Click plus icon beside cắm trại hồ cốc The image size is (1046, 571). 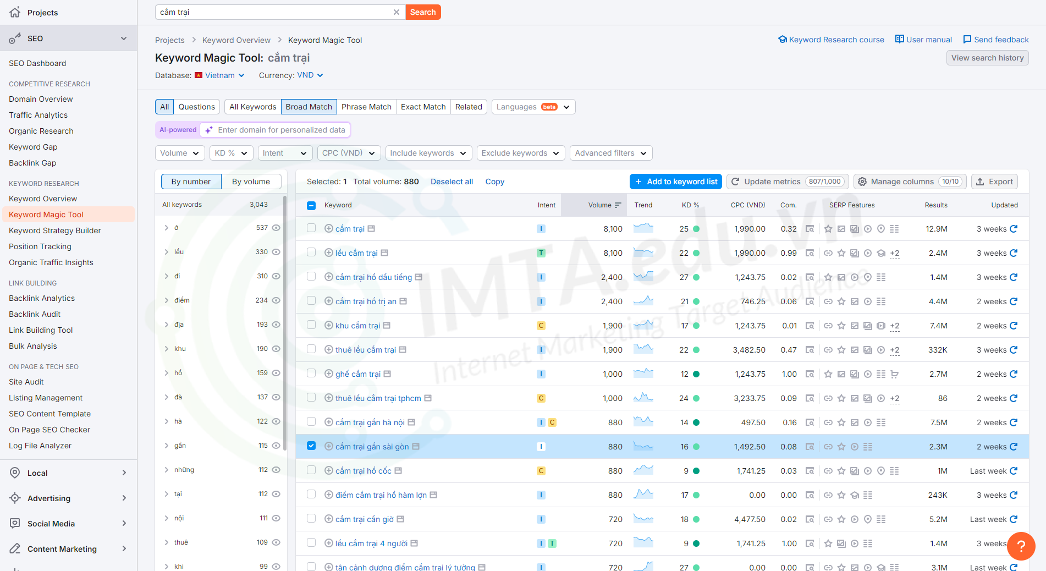point(329,470)
